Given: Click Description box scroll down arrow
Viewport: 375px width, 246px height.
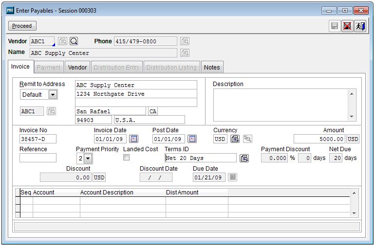Looking at the screenshot, I should coord(352,117).
